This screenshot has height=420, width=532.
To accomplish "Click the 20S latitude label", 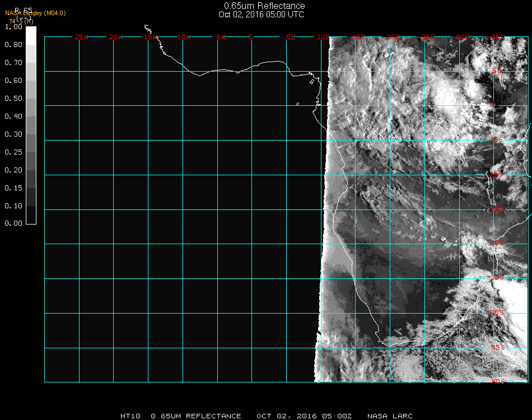I will click(x=497, y=243).
